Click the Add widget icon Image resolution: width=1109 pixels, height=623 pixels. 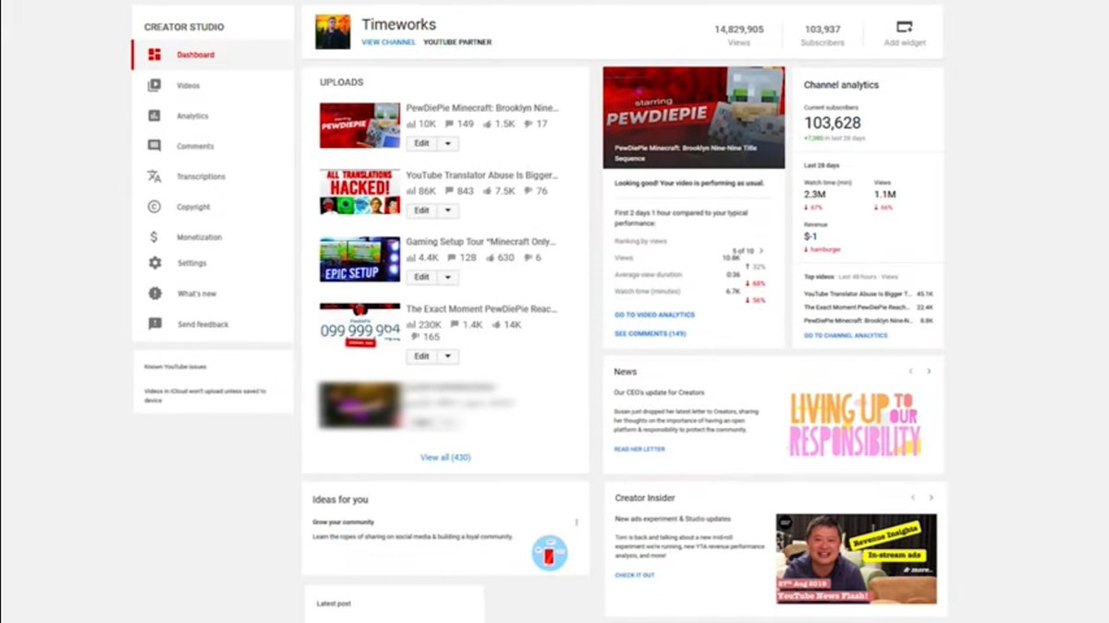905,27
